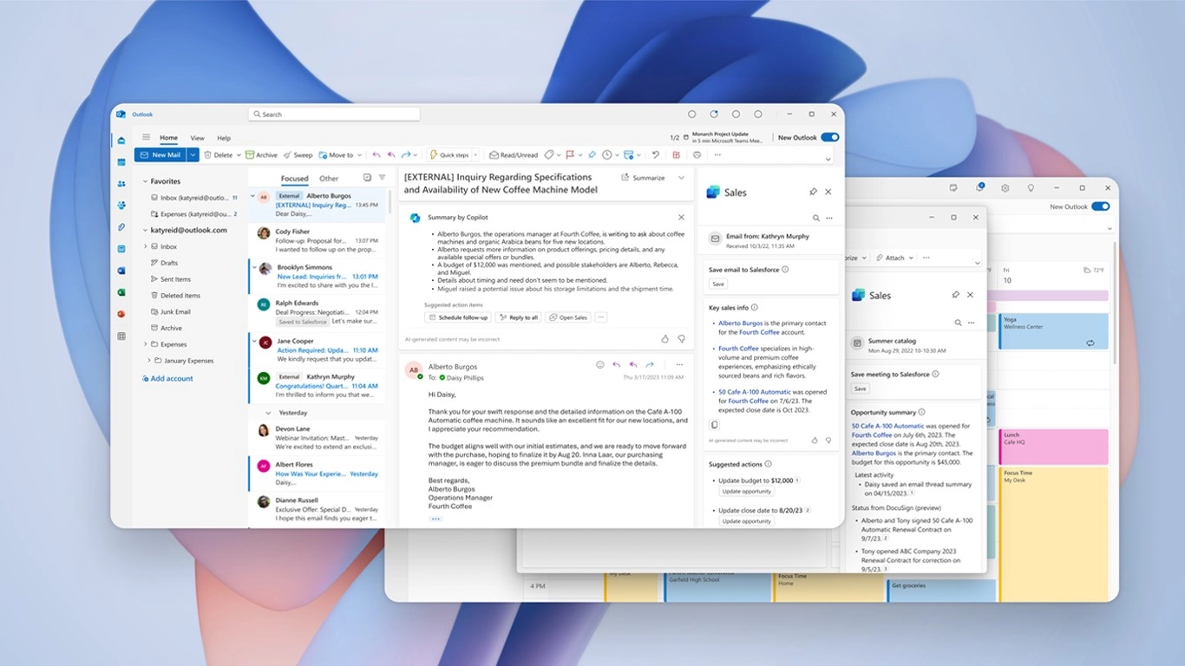Open the Calendar icon in left sidebar
The width and height of the screenshot is (1185, 666).
pos(121,162)
